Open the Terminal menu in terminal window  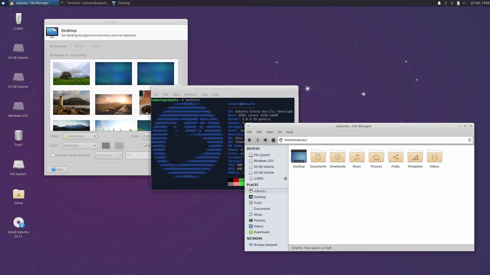(x=190, y=95)
